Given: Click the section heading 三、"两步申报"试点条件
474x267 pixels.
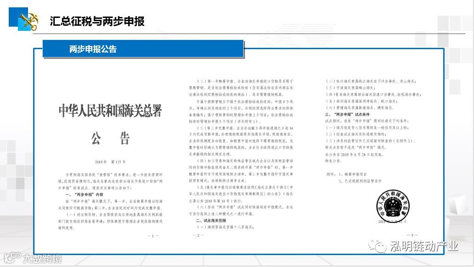Looking at the screenshot, I should 347,114.
